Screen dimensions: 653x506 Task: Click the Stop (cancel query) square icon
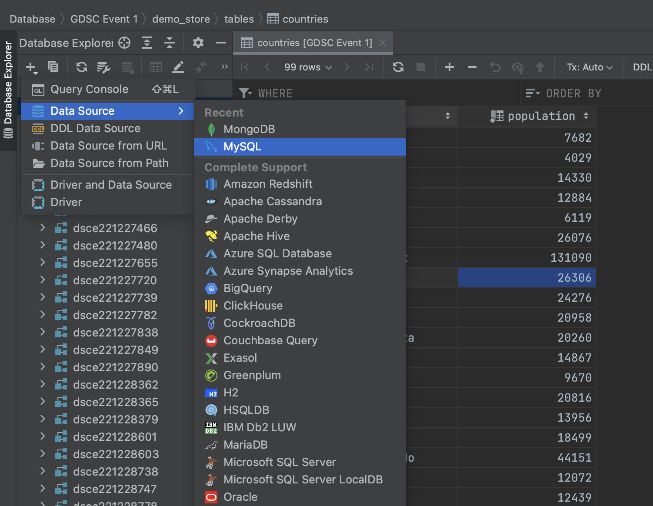point(421,67)
